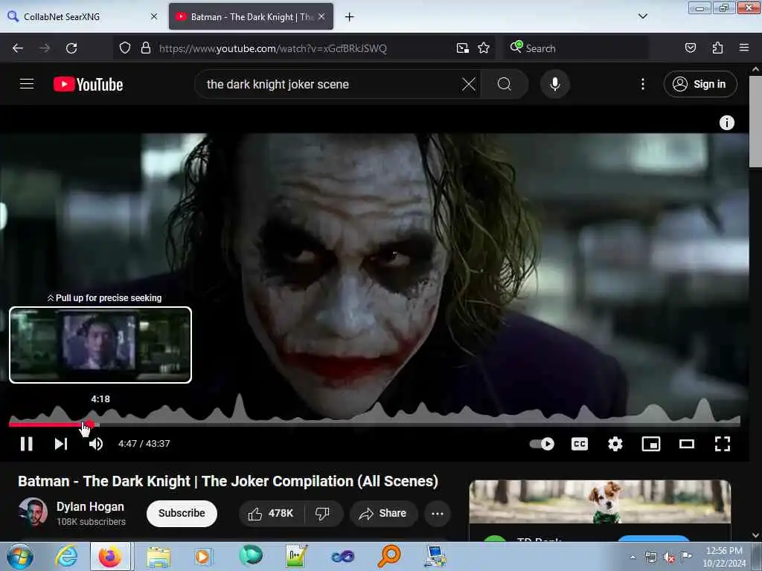Screen dimensions: 762x571
Task: Show video info card icon
Action: pyautogui.click(x=726, y=123)
